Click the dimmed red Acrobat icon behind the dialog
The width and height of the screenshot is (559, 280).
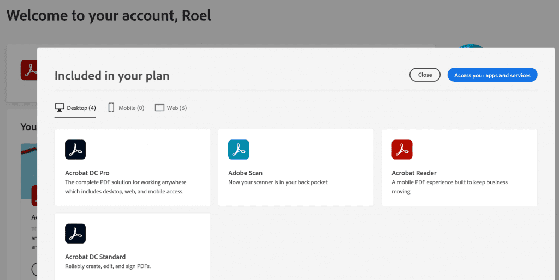(x=28, y=70)
